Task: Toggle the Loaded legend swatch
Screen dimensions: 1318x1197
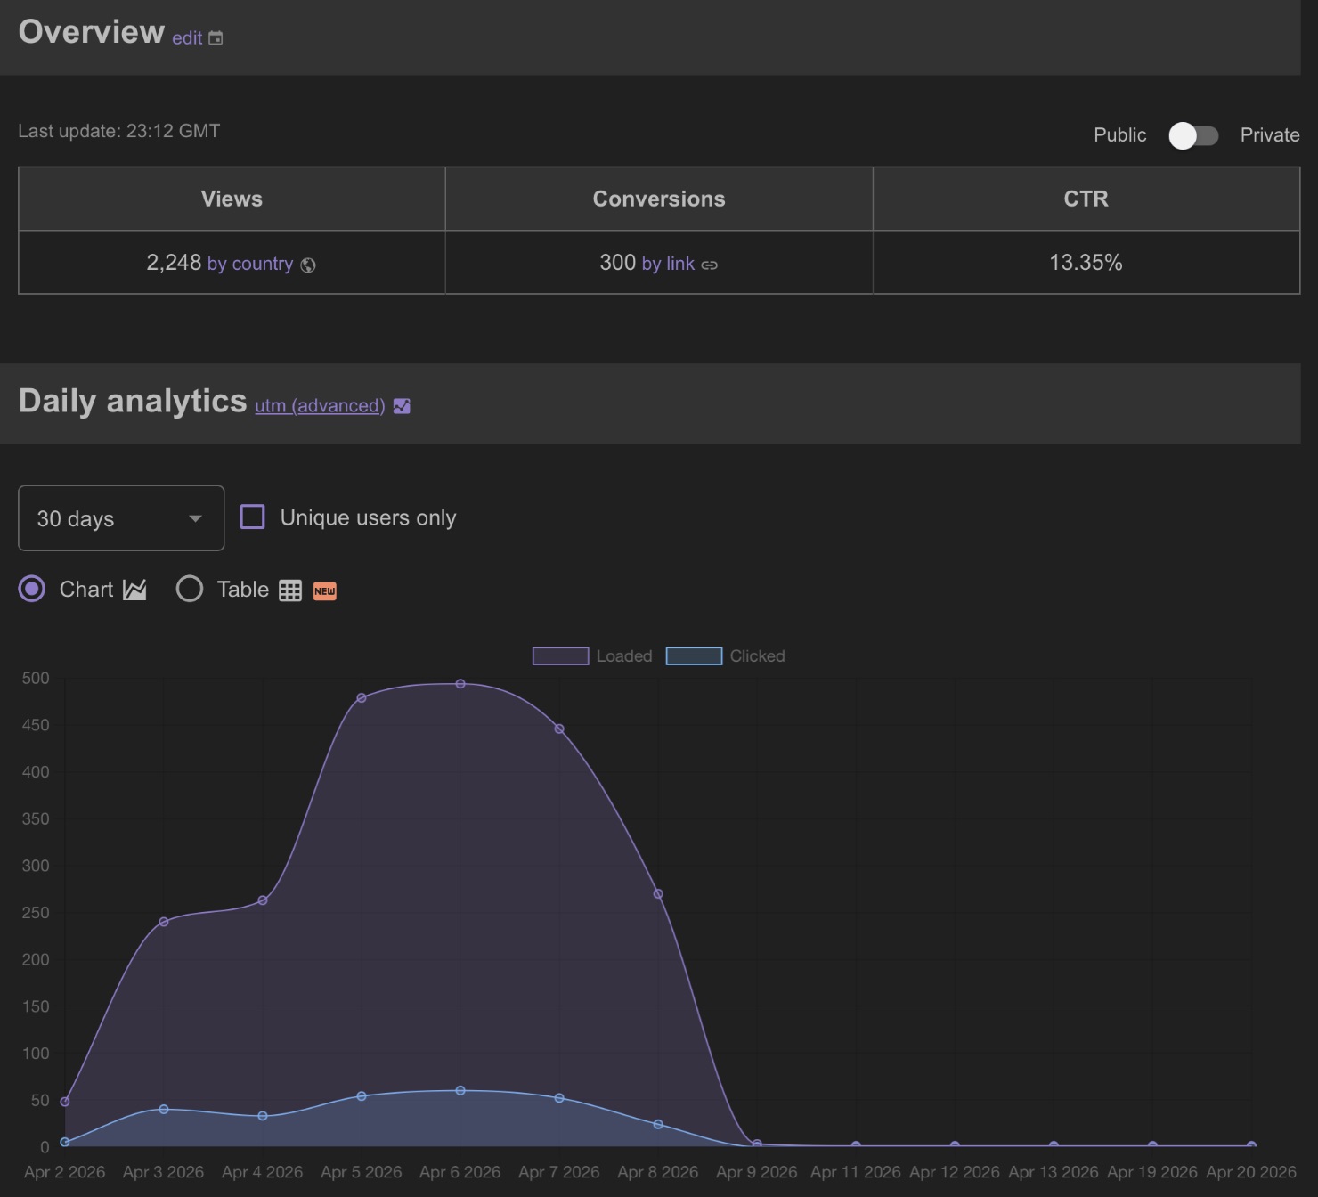Action: (560, 656)
